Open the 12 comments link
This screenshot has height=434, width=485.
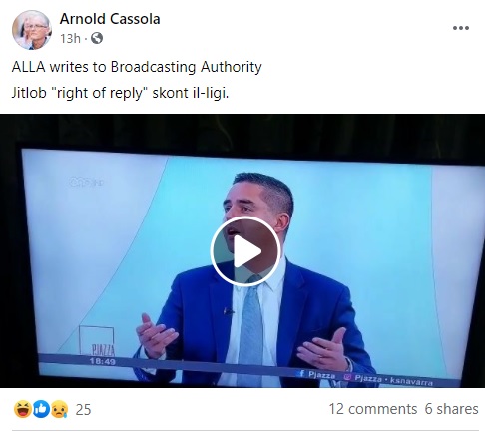373,409
